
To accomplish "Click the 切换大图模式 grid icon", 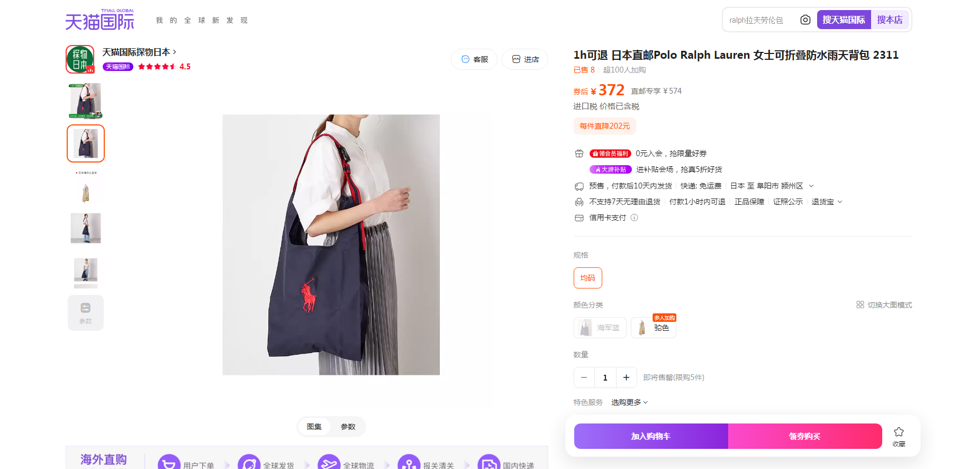I will tap(860, 305).
